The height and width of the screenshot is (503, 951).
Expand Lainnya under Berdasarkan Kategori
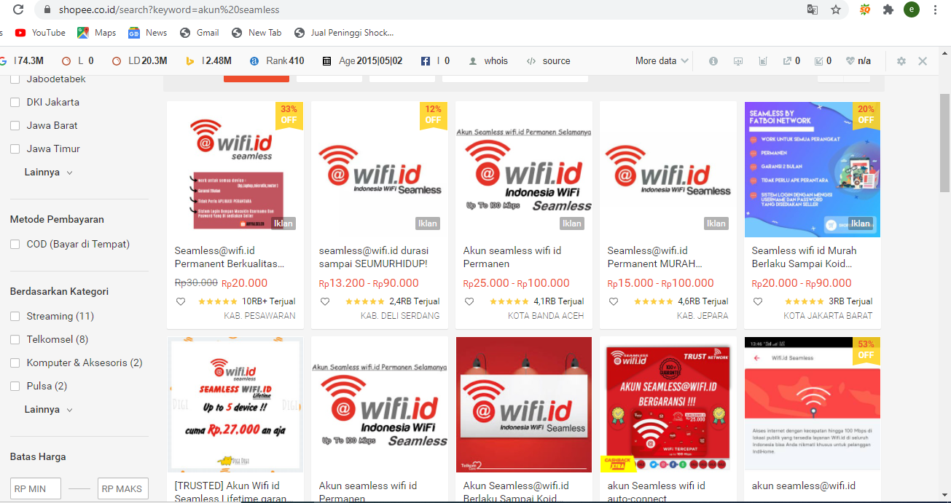49,410
